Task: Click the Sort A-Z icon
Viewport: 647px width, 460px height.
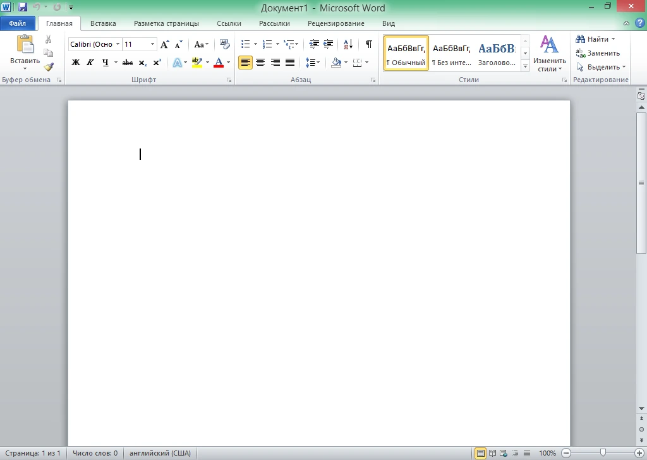Action: [348, 44]
